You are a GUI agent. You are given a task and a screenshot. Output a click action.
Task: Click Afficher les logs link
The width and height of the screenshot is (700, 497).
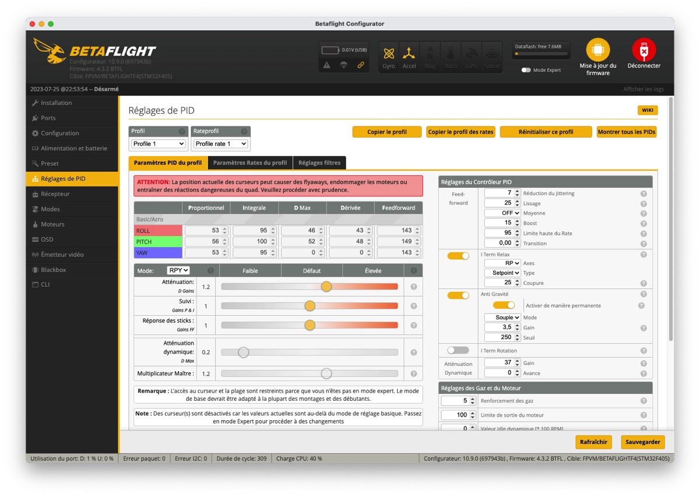tap(643, 89)
